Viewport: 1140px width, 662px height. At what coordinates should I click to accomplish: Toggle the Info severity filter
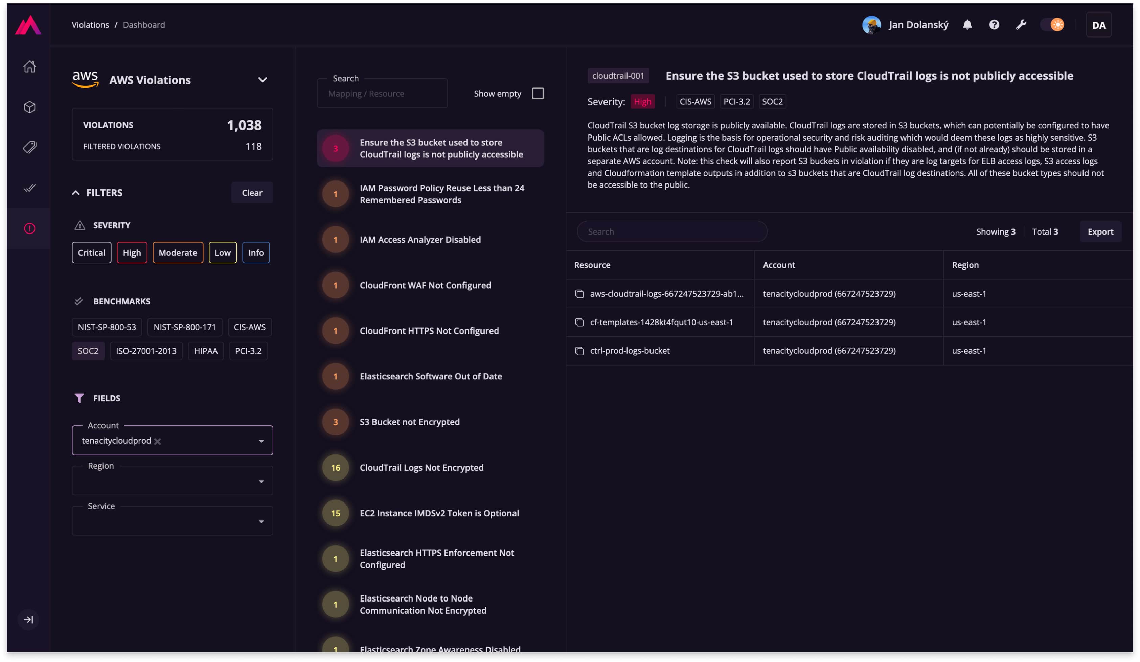(256, 252)
